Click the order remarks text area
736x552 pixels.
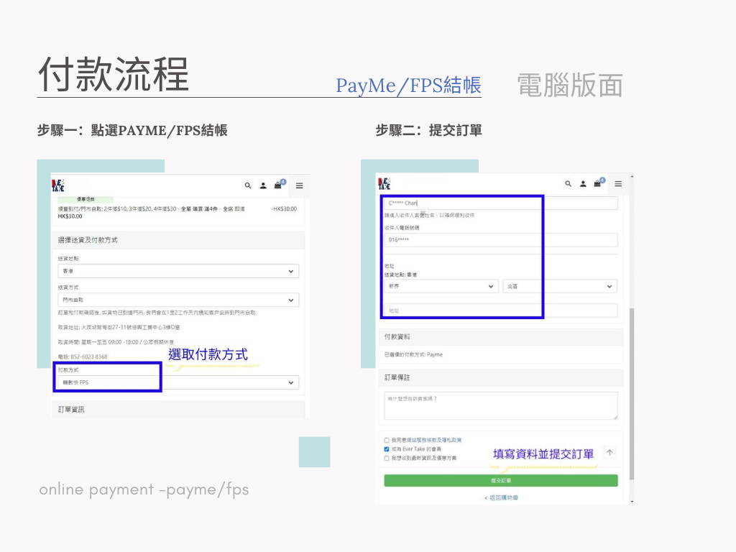point(500,405)
